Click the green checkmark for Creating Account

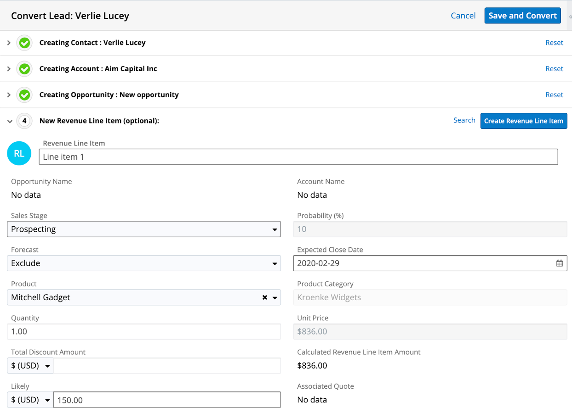click(24, 69)
